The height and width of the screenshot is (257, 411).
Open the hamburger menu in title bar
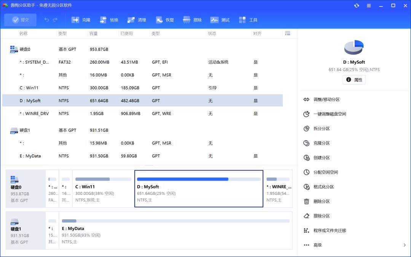369,5
